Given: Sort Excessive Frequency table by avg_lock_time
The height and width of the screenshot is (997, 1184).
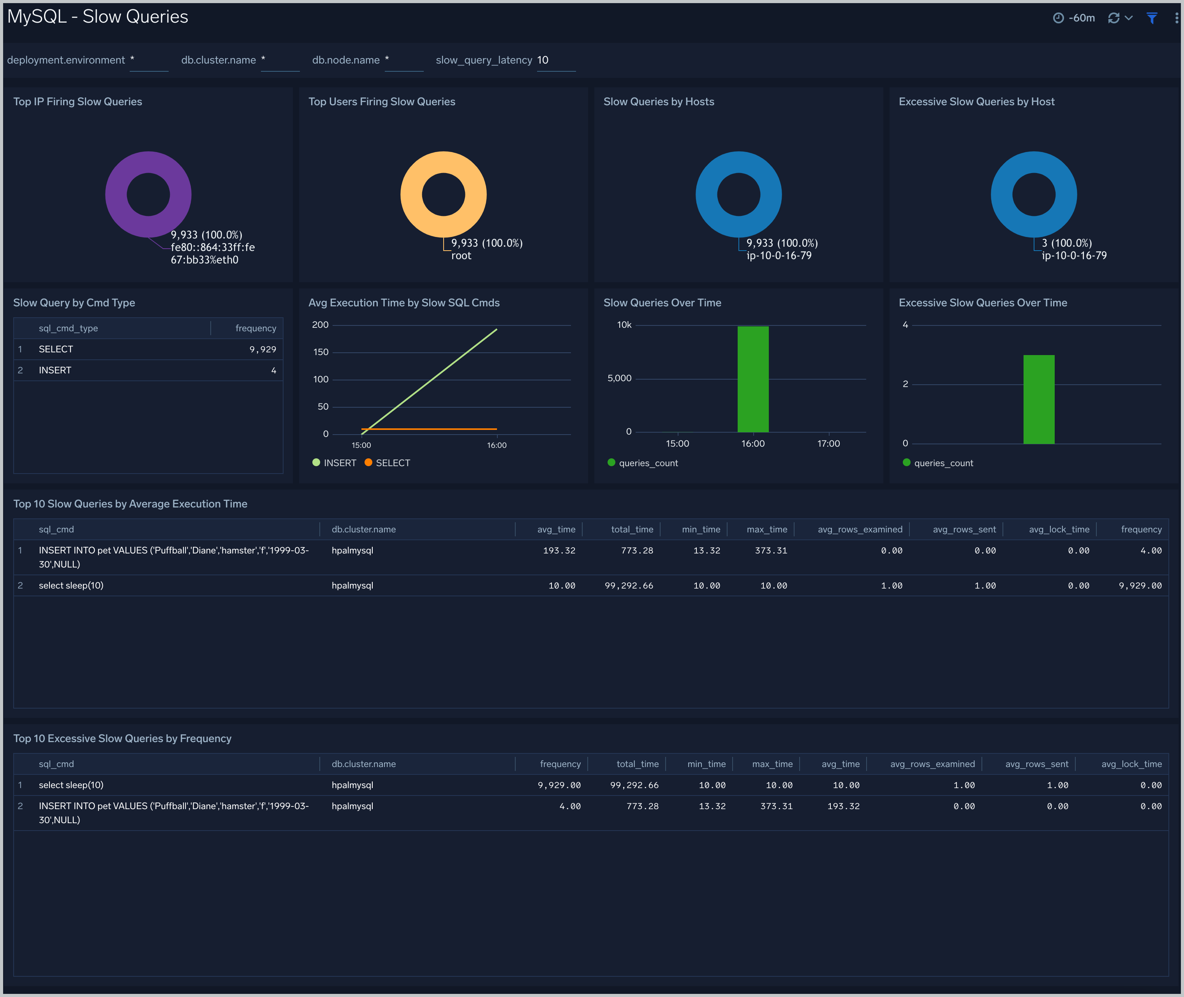Looking at the screenshot, I should coord(1131,764).
